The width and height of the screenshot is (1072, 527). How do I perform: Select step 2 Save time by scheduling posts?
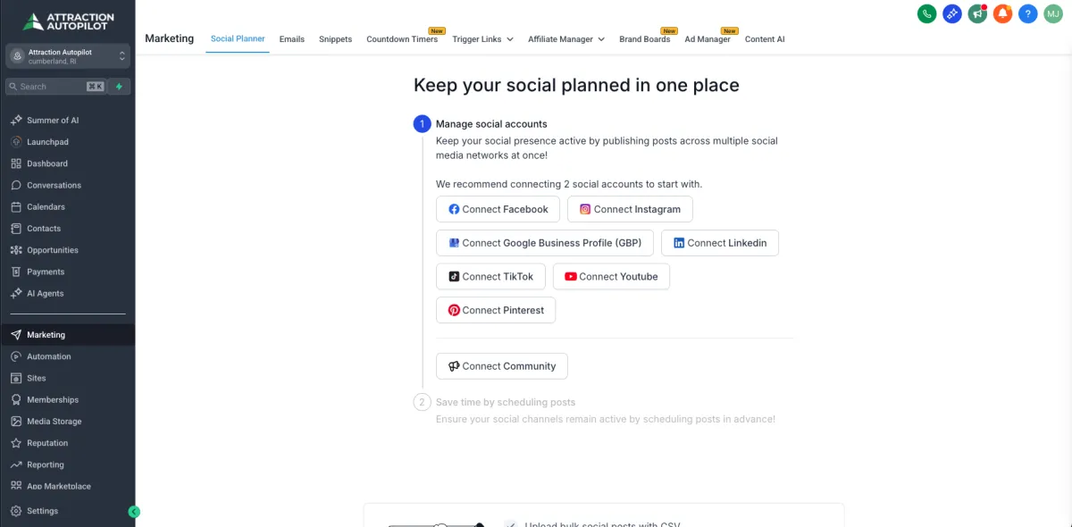tap(506, 402)
